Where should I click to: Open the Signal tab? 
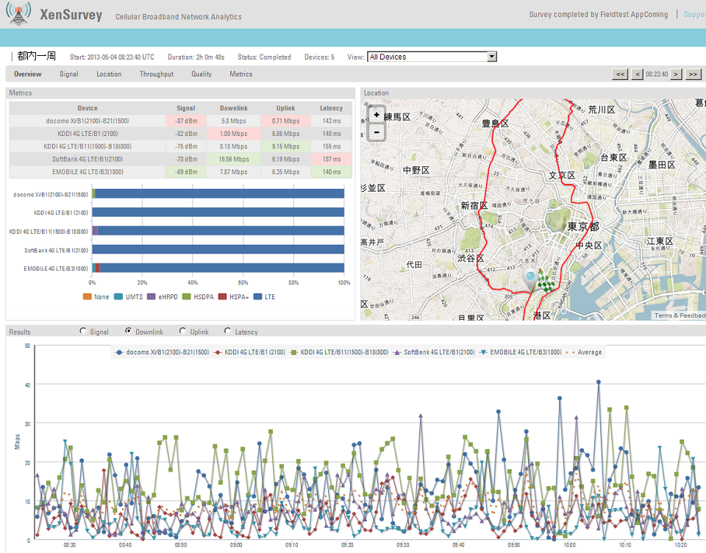(69, 74)
